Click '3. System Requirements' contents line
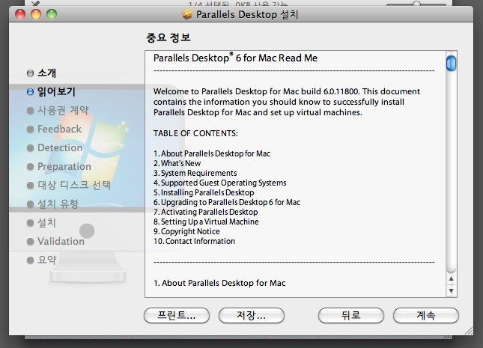 (195, 173)
